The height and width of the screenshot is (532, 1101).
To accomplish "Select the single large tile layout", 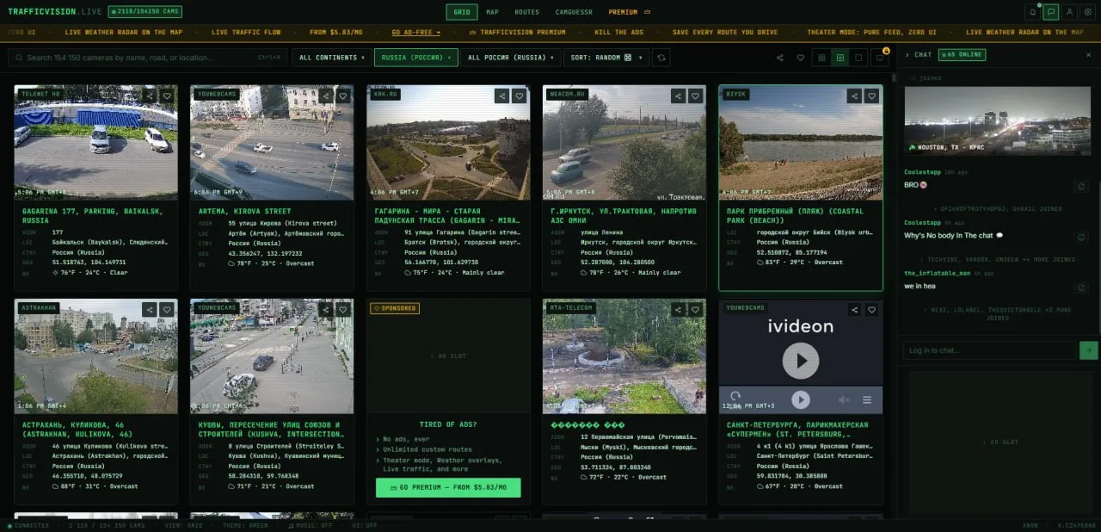I will pos(858,58).
